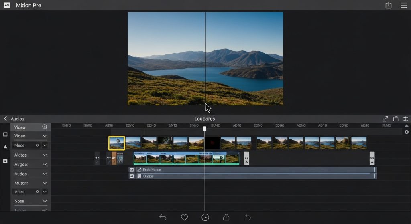Screen dimensions: 411x224
Task: Open the export icon in the title bar
Action: pos(388,5)
